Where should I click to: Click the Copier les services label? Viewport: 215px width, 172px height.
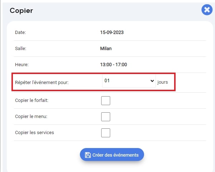[x=34, y=133]
